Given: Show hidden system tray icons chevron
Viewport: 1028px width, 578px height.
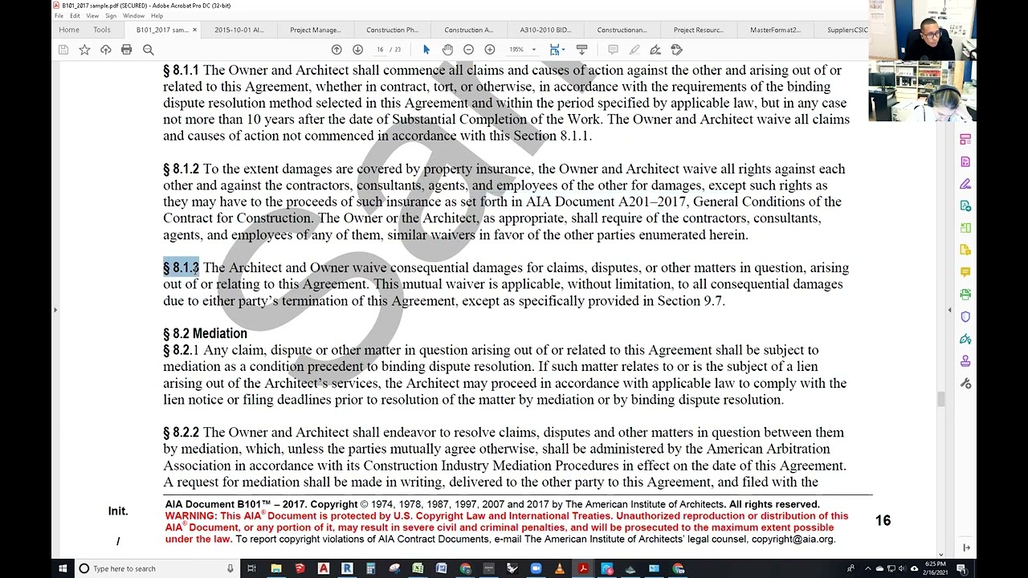Looking at the screenshot, I should pos(868,568).
